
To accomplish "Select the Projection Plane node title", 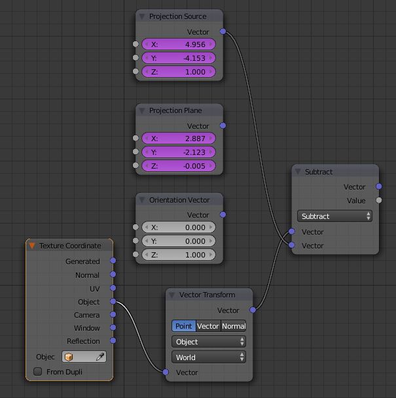I will pyautogui.click(x=175, y=110).
